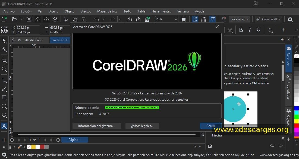Select the Rectangle tool

[4, 98]
